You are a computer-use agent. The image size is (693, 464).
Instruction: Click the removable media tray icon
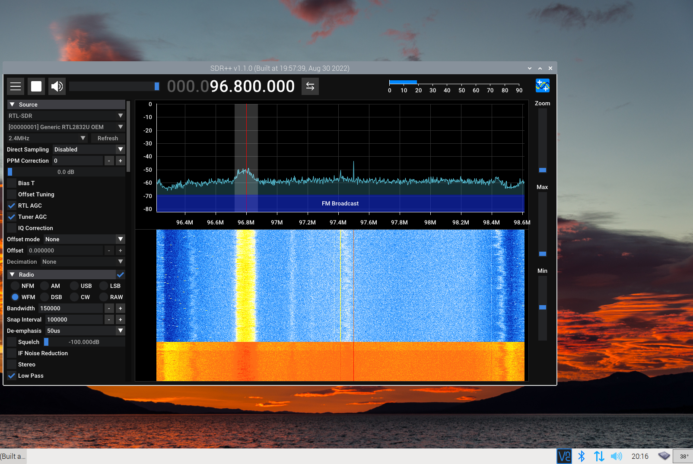[664, 456]
